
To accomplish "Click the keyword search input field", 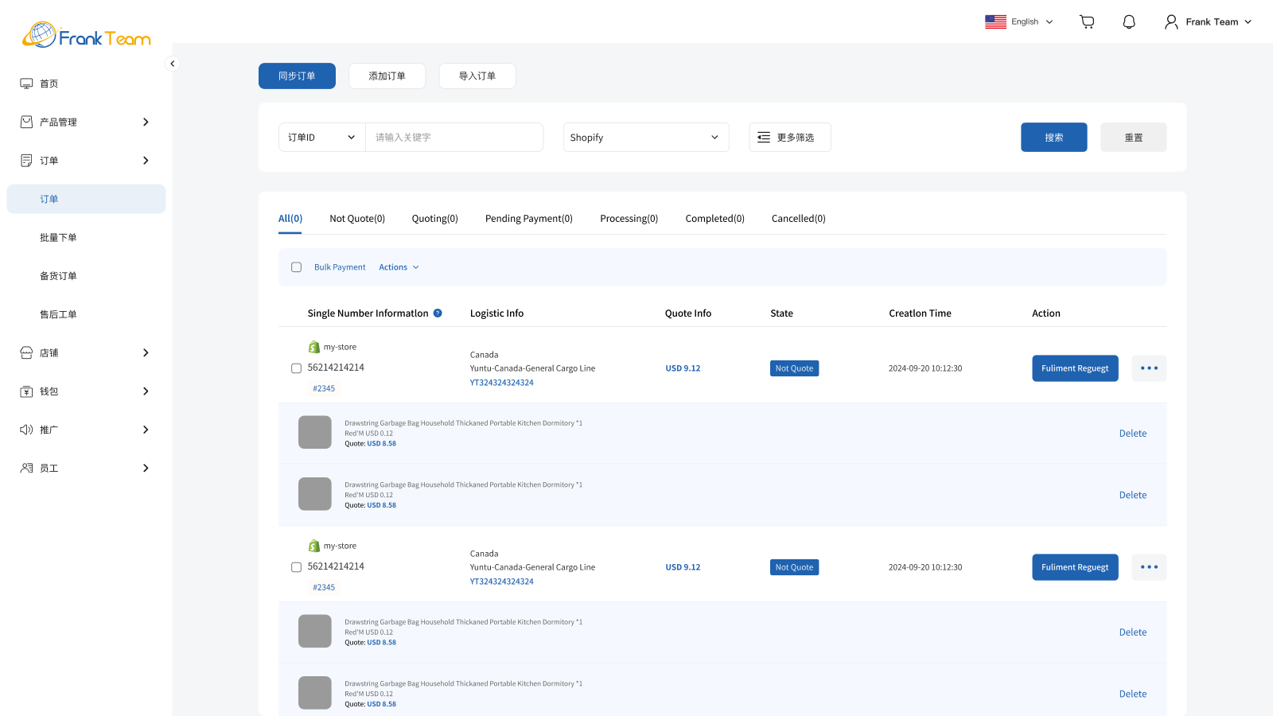I will coord(454,137).
